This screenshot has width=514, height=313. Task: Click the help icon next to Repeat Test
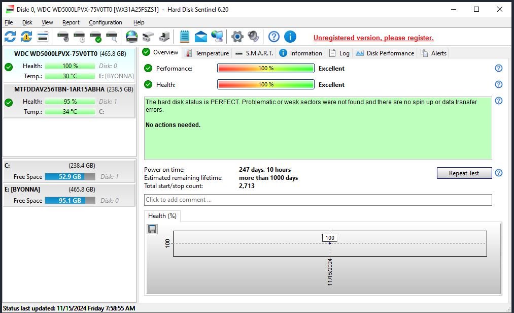coord(499,173)
